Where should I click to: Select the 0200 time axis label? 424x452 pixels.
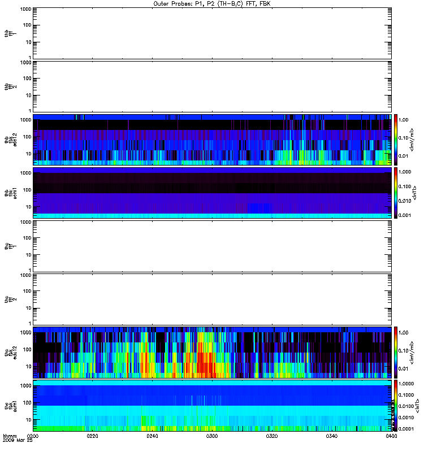click(x=33, y=436)
